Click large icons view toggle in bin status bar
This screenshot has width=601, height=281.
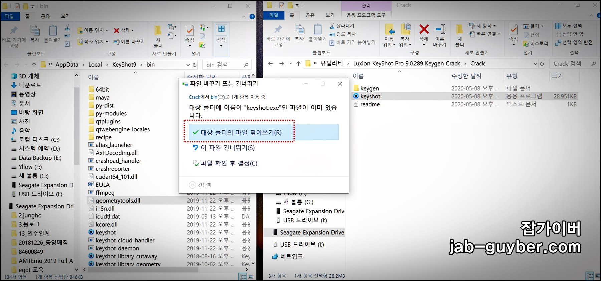click(251, 277)
